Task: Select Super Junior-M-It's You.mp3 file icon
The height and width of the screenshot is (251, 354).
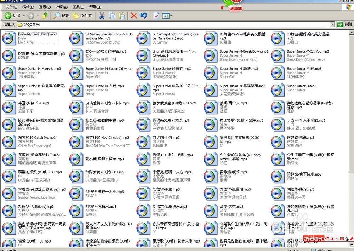Action: click(278, 55)
